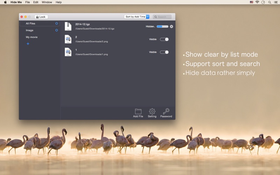The height and width of the screenshot is (175, 280).
Task: Open the Hide Me application menu
Action: (x=16, y=2)
